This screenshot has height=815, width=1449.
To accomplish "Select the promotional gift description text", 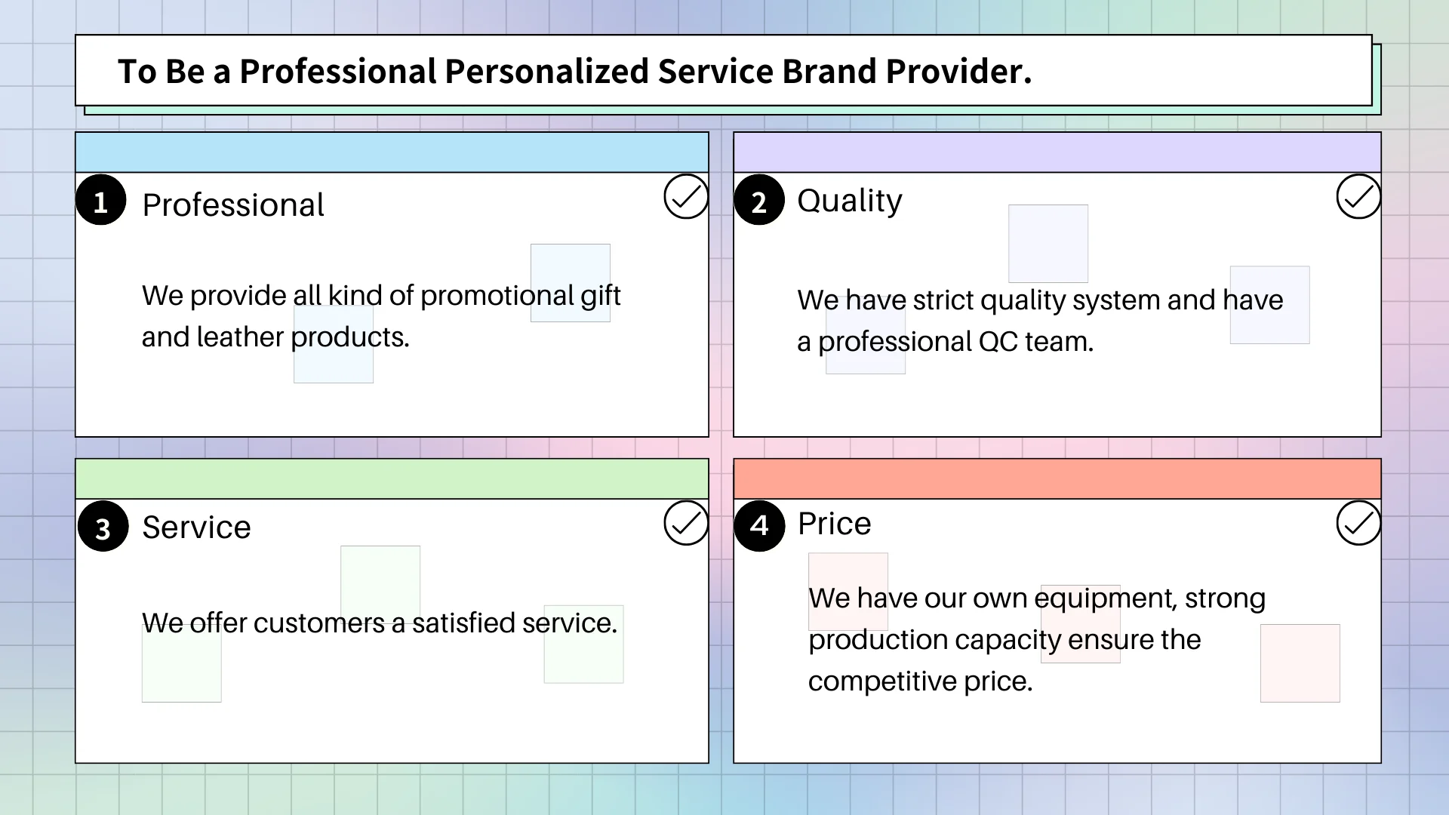I will [381, 316].
